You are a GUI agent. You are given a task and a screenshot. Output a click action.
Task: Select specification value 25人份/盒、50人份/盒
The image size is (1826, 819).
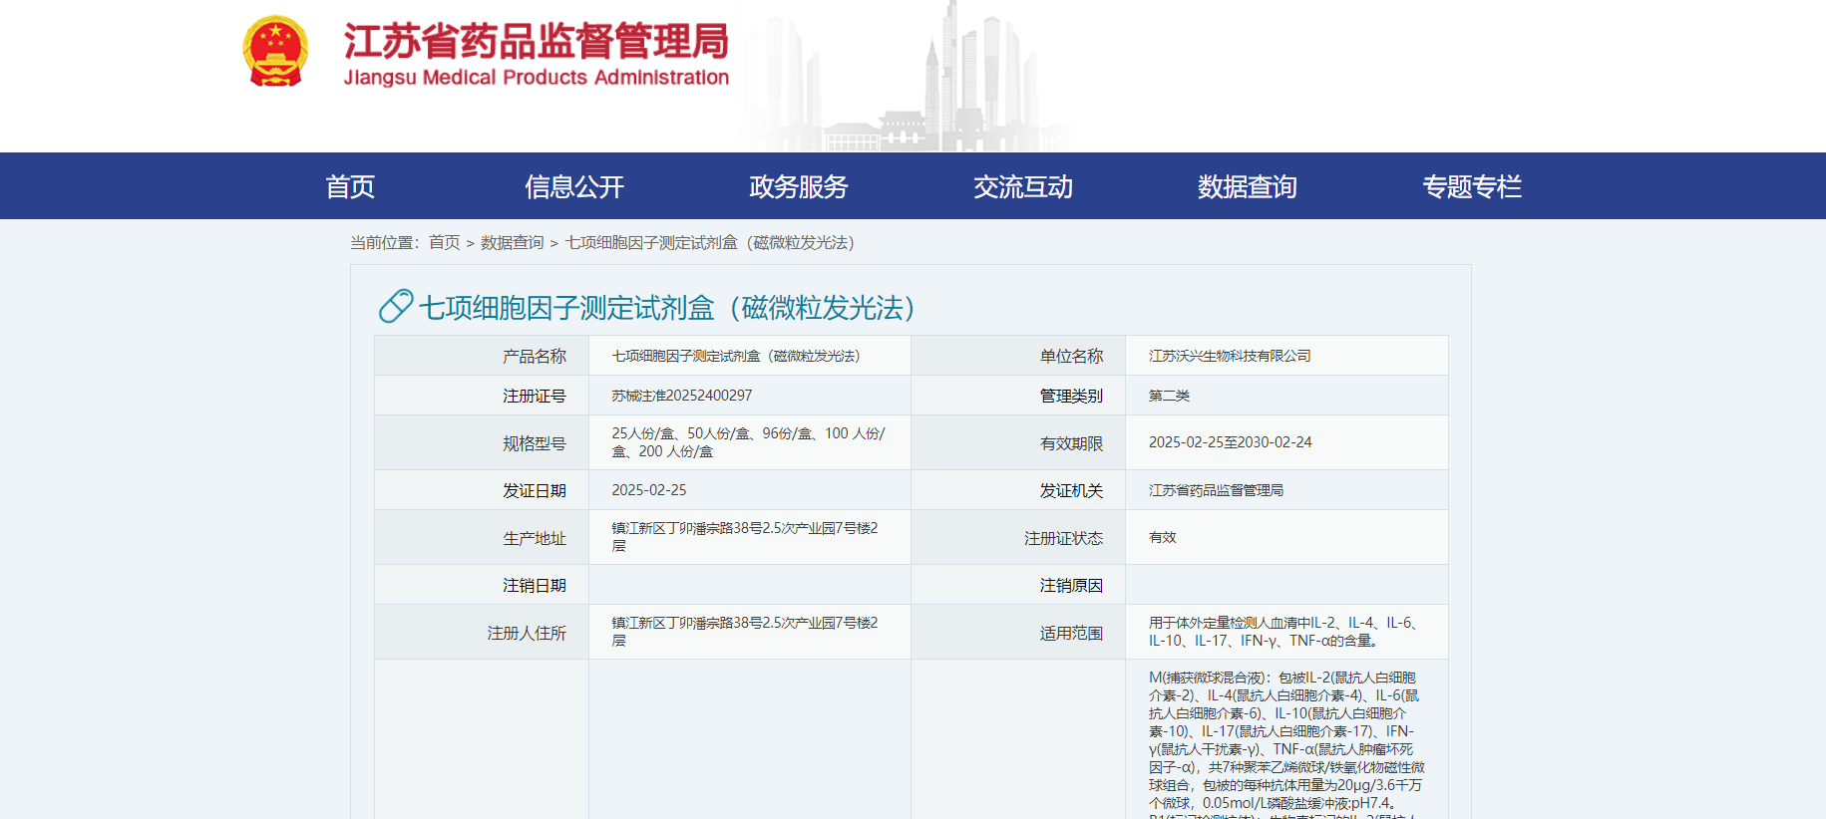(748, 442)
